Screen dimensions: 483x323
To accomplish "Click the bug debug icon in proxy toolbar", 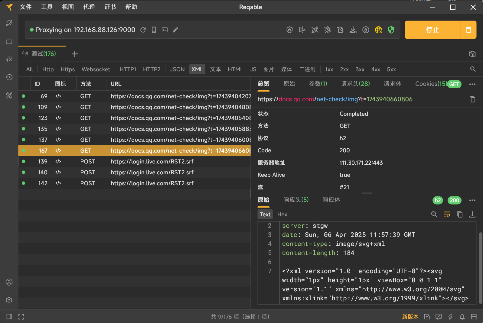I will point(328,30).
